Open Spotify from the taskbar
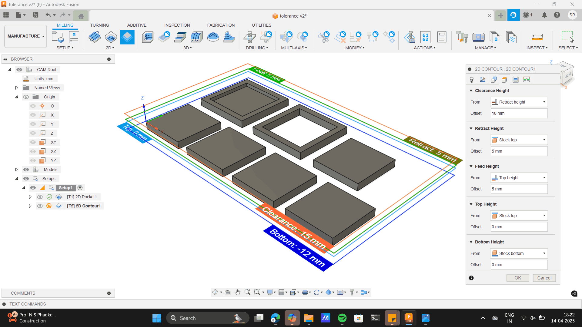This screenshot has height=327, width=582. 342,318
